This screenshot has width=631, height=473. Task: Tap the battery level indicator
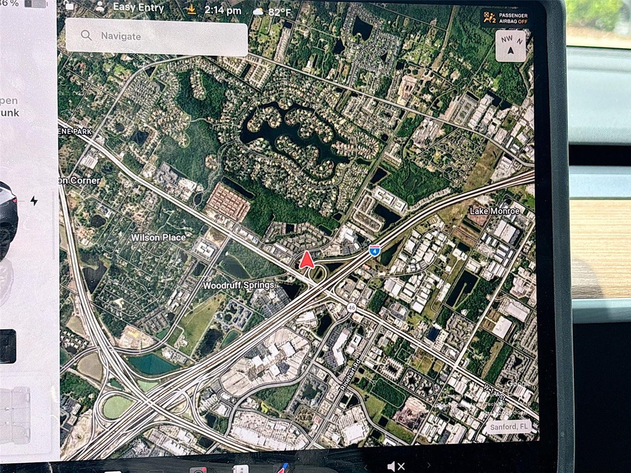35,4
